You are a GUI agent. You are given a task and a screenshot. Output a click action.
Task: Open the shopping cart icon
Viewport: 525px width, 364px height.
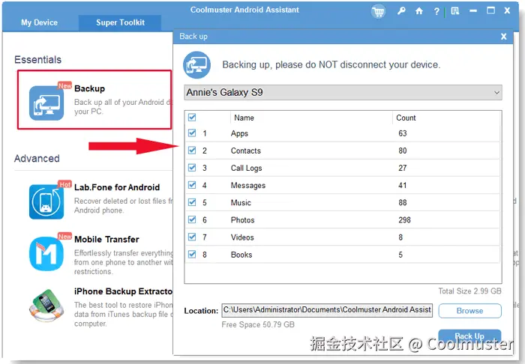click(378, 12)
